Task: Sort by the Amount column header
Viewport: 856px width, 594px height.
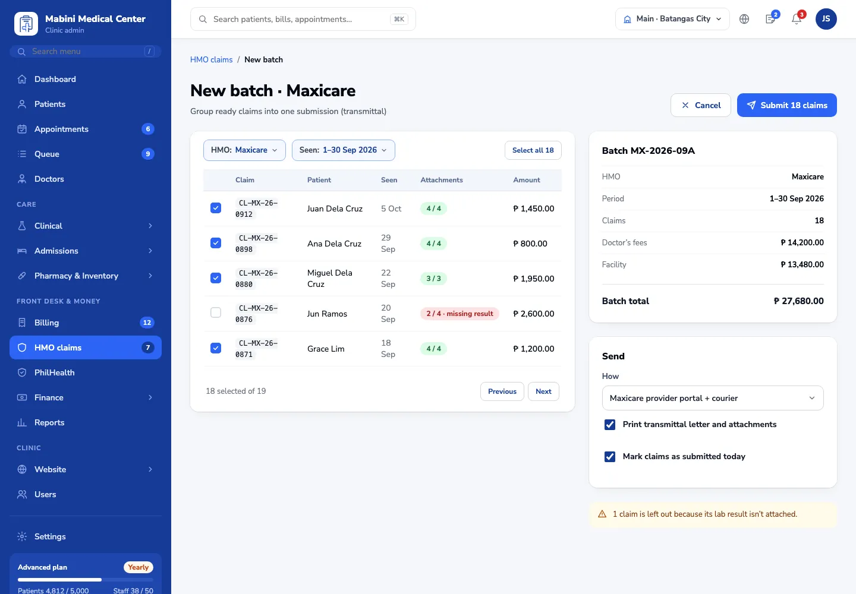Action: point(527,180)
